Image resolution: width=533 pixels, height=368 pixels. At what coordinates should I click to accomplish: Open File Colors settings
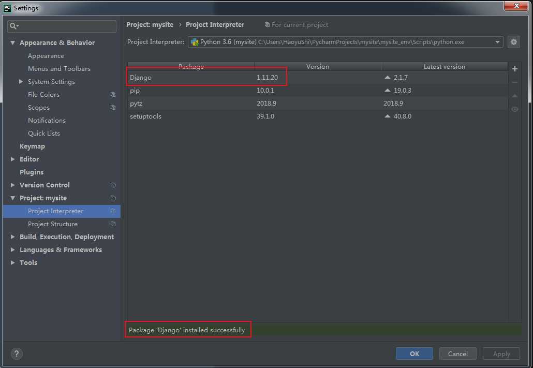point(43,95)
